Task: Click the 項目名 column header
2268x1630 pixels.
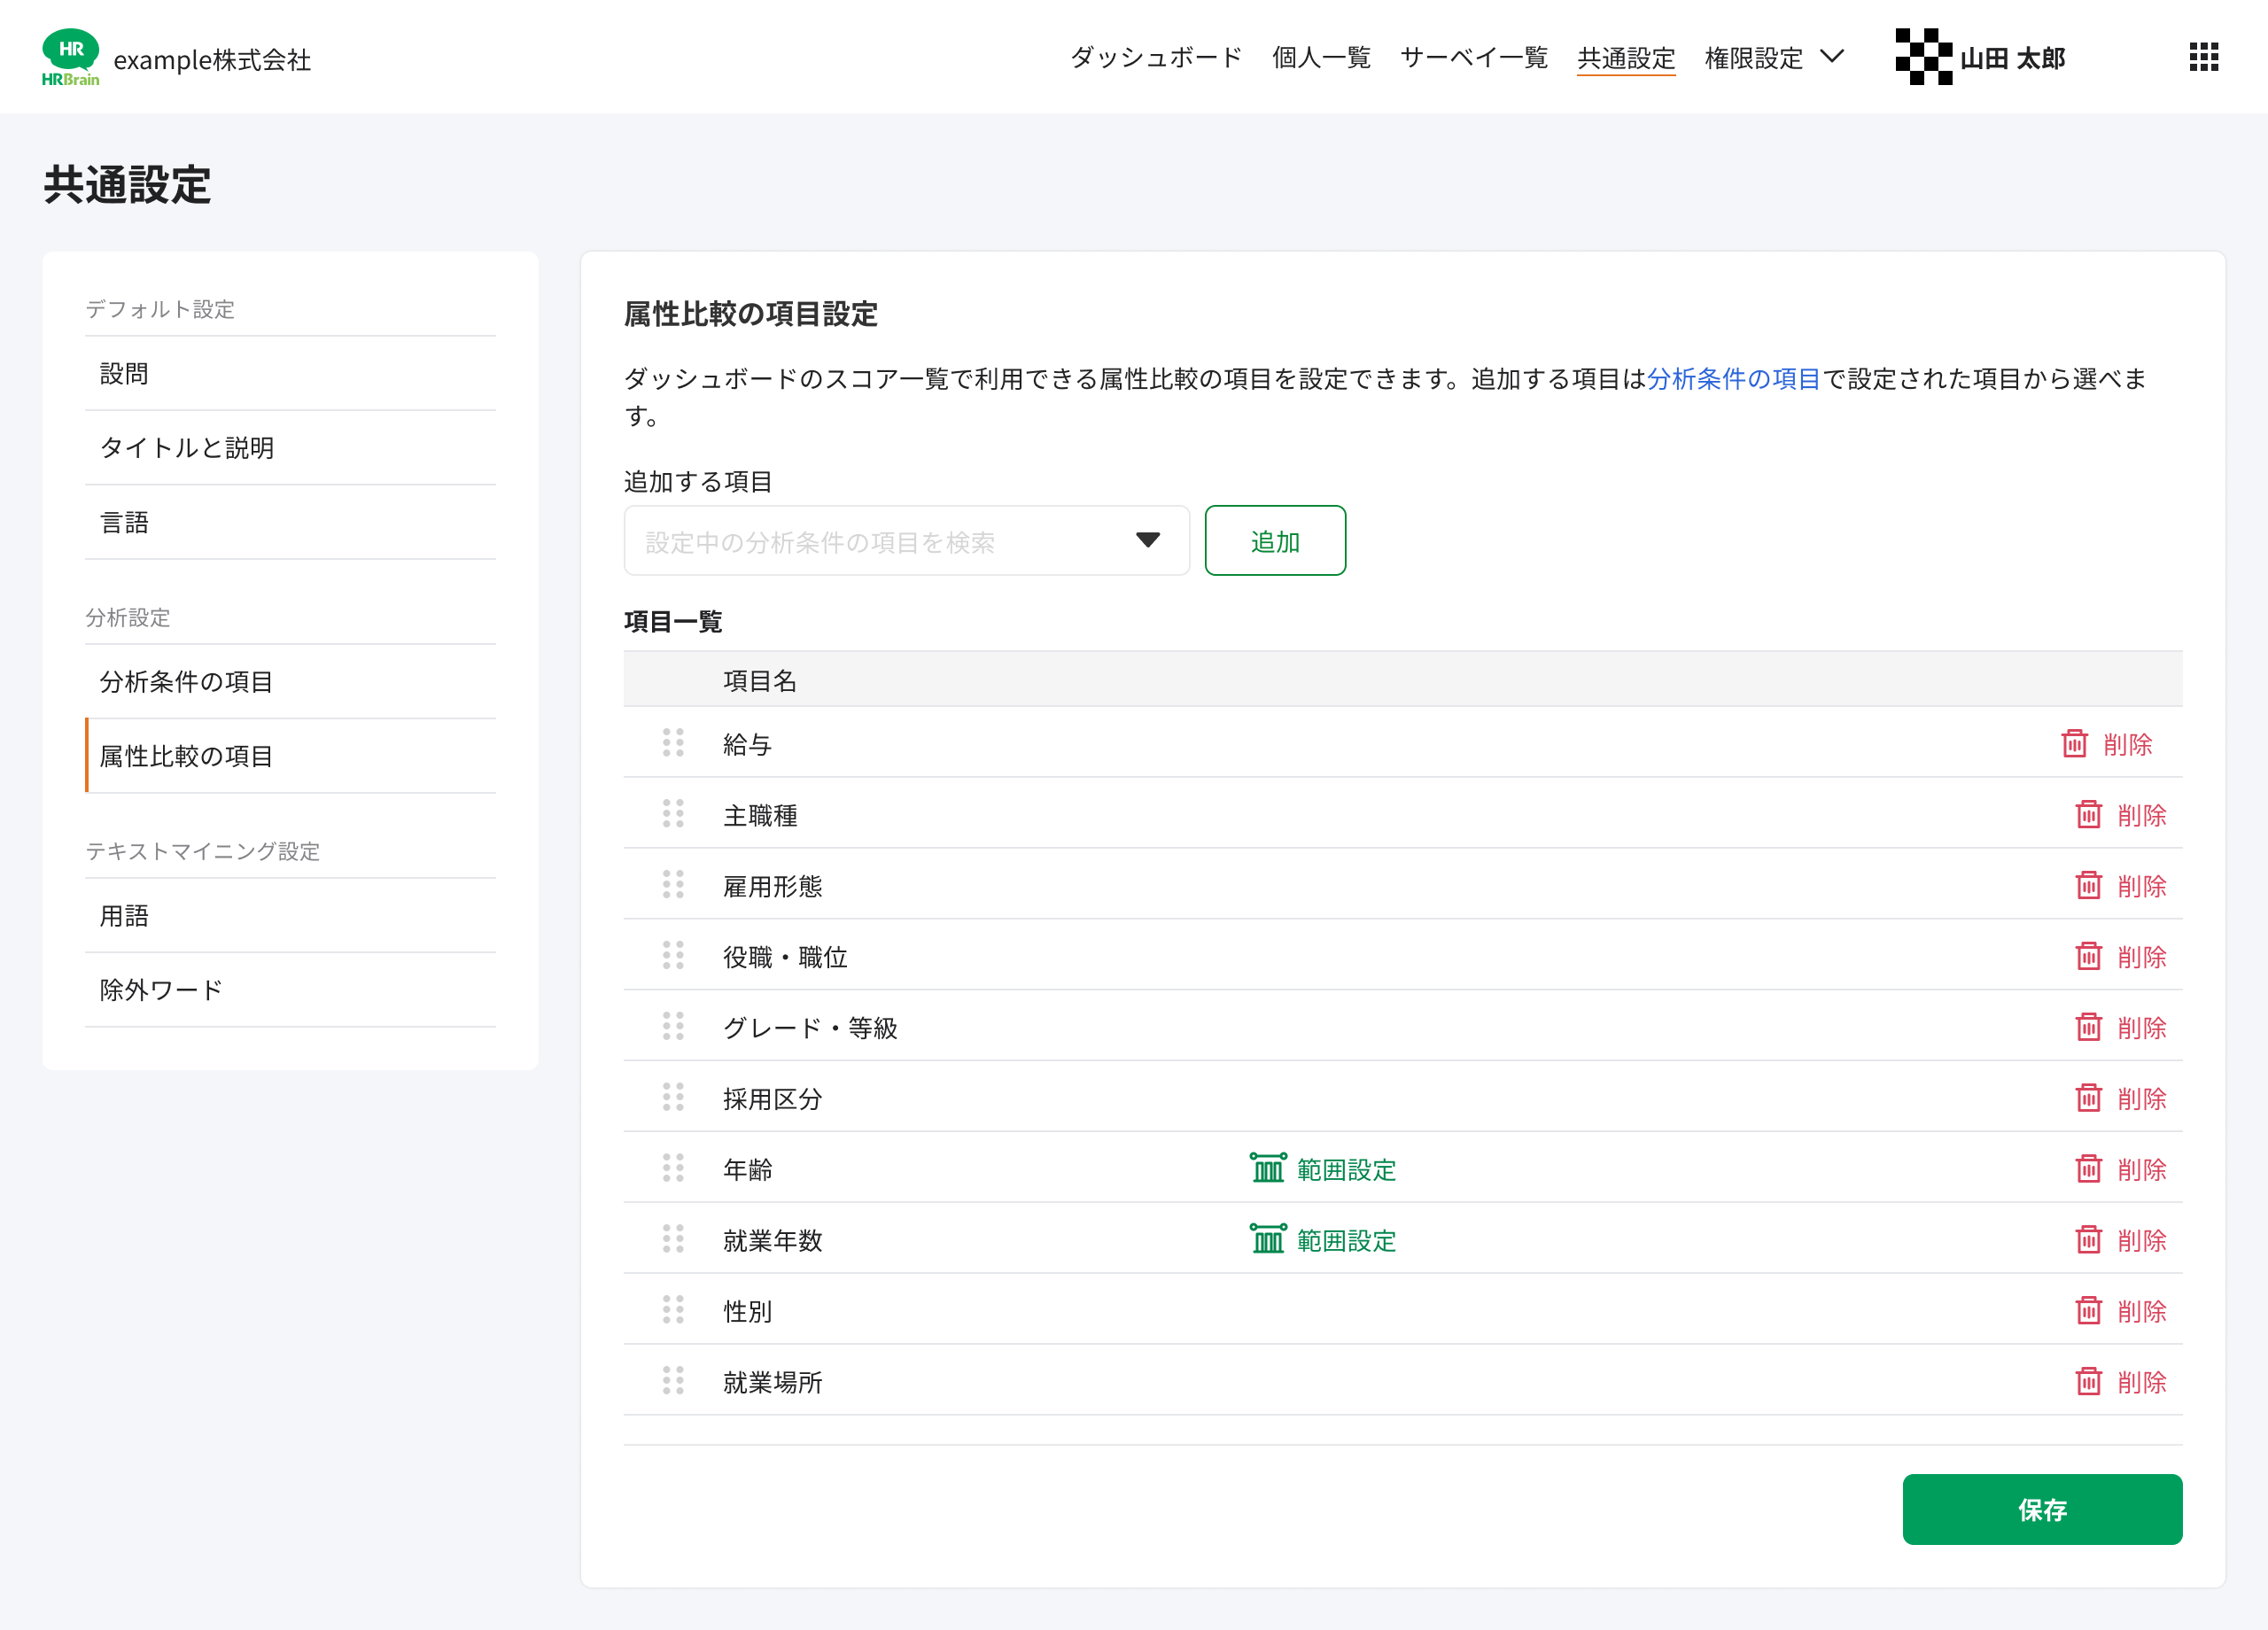Action: coord(760,680)
